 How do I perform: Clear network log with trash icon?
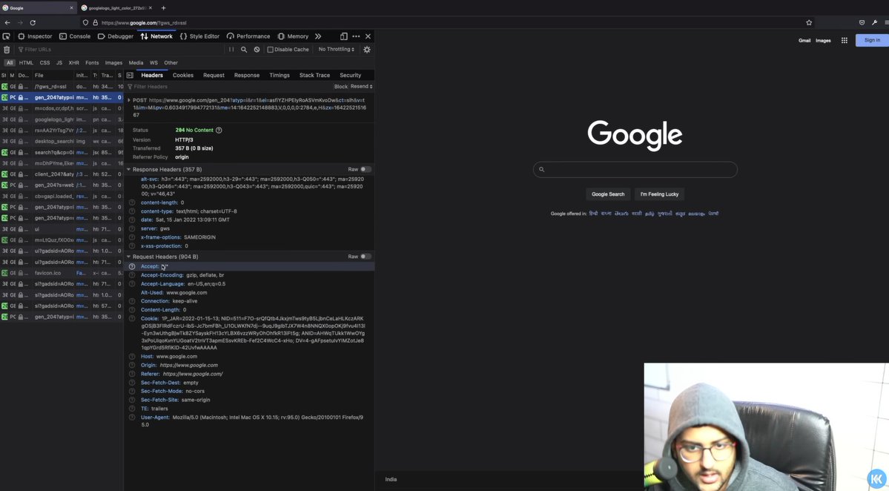pos(7,50)
